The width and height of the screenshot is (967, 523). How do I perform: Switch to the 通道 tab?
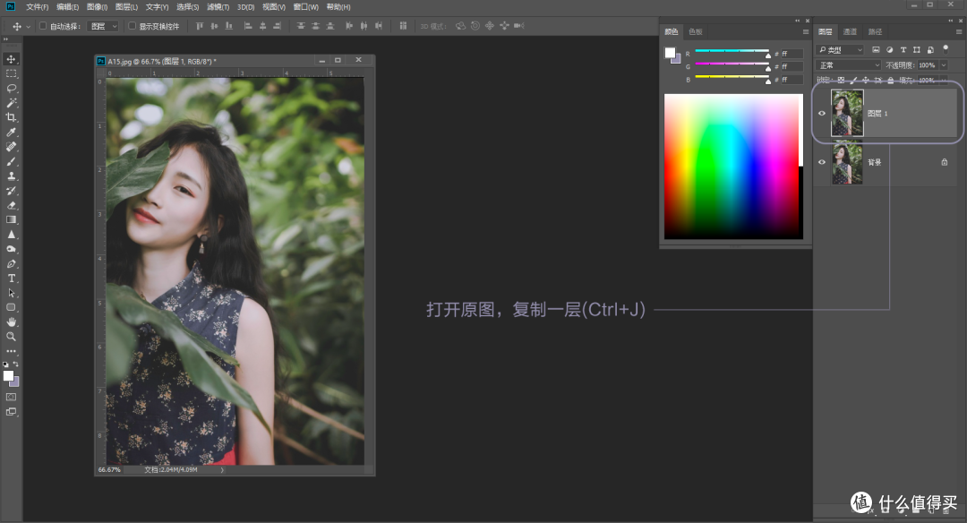pos(850,30)
